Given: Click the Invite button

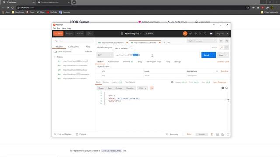Looking at the screenshot, I should click(149, 34).
